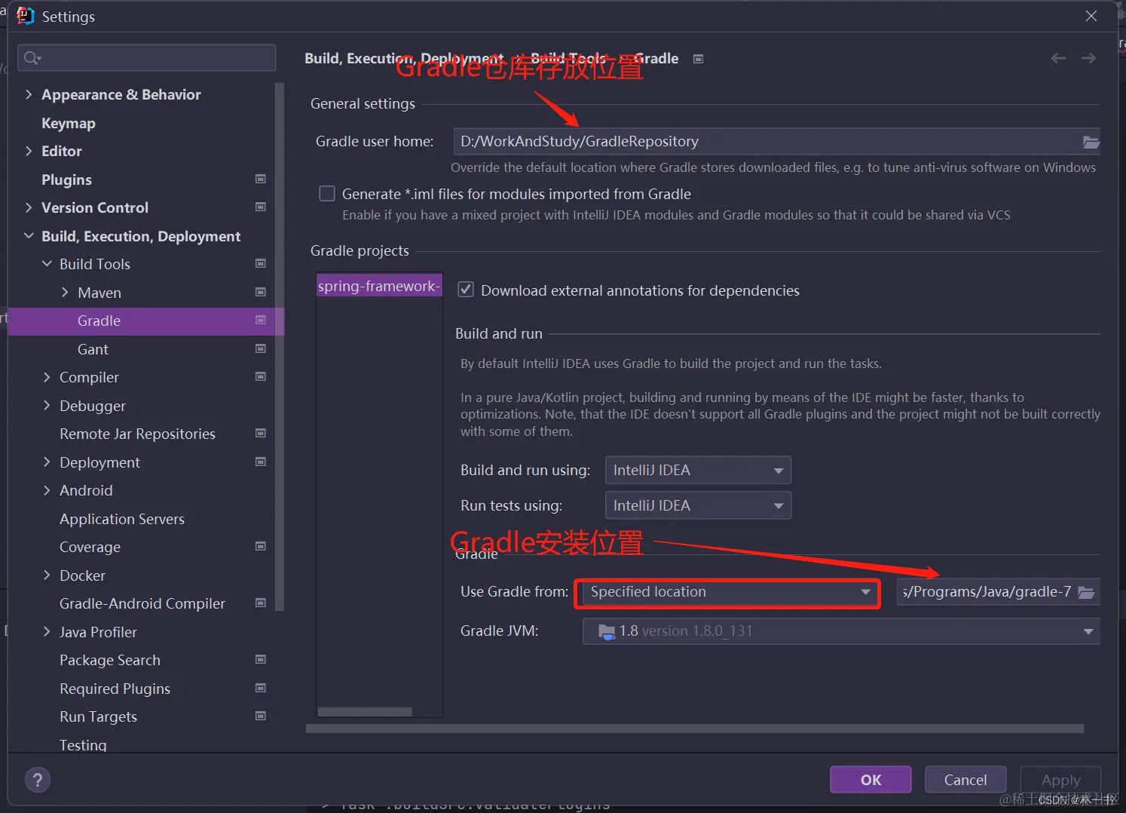Open Remote Jar Repositories settings
This screenshot has height=813, width=1126.
(137, 434)
